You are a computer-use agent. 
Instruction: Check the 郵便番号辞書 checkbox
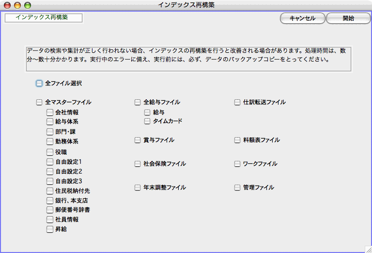click(50, 210)
